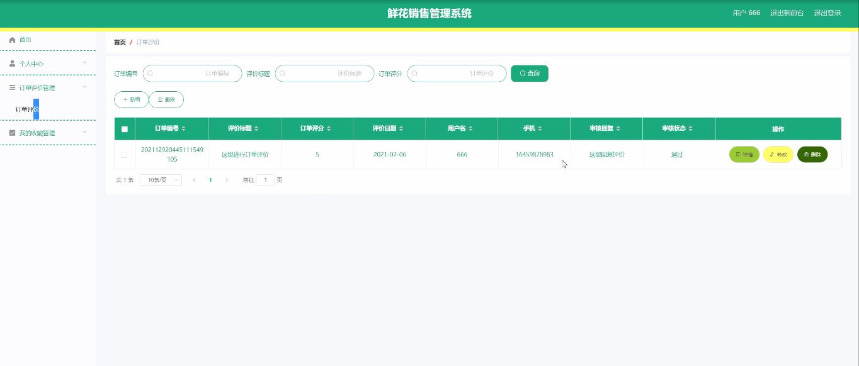This screenshot has width=859, height=366.
Task: Click the phone number 16459878983 cell
Action: point(534,155)
